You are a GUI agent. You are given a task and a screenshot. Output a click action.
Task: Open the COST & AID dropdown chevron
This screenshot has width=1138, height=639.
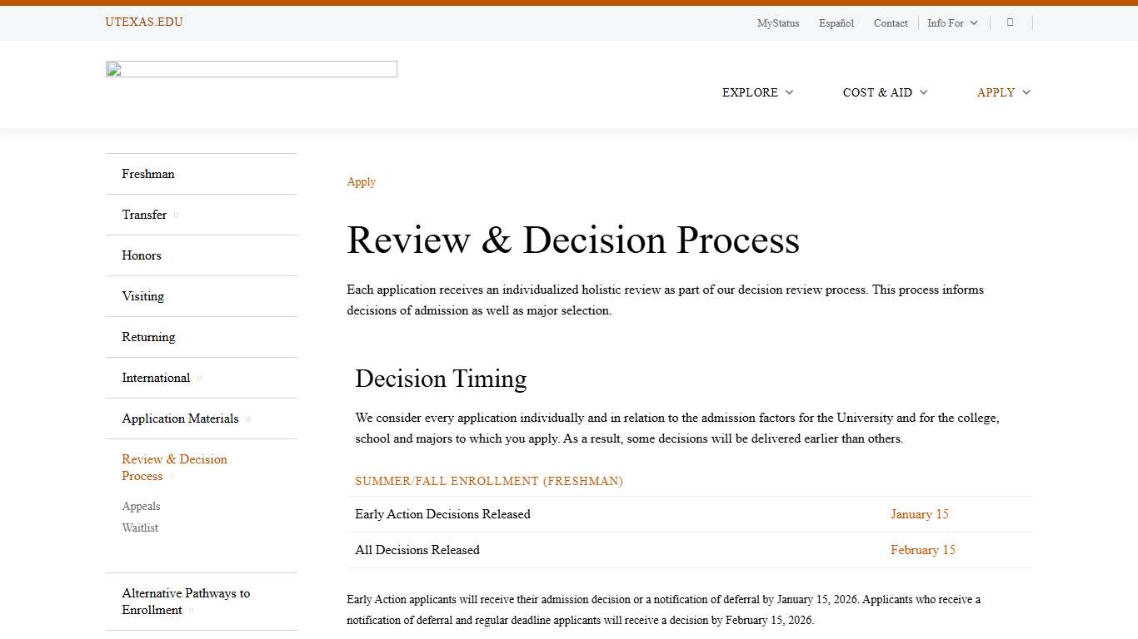click(x=923, y=92)
